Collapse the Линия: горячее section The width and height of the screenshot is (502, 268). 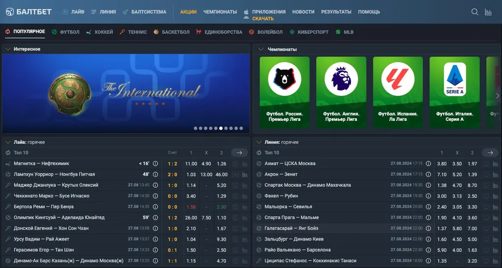(x=258, y=142)
